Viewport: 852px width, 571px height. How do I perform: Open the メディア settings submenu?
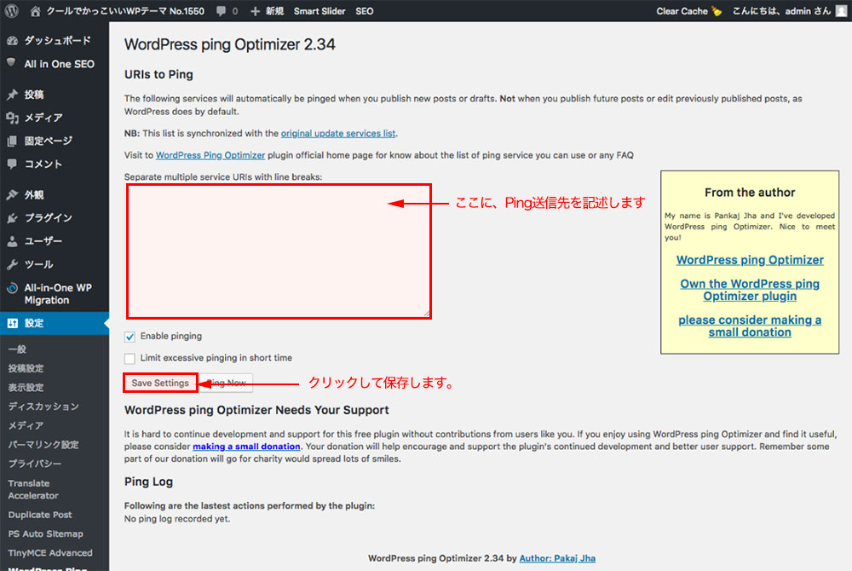point(26,425)
